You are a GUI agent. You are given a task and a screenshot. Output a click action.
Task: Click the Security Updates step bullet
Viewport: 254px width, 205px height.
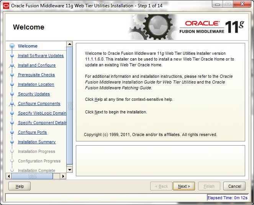click(12, 94)
